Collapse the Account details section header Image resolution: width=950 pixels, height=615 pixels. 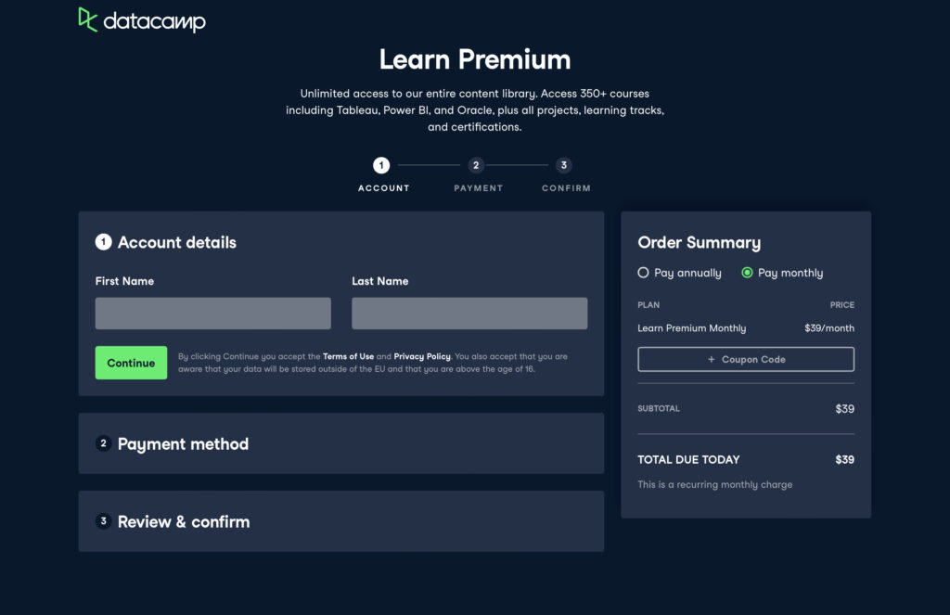pos(176,243)
